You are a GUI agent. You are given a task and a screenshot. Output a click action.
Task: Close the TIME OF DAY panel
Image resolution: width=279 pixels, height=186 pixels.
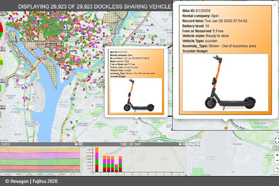point(184,144)
